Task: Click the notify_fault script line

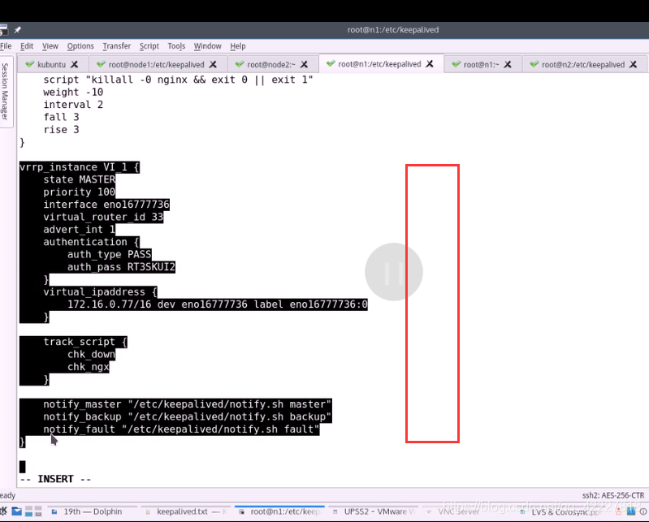Action: (182, 429)
